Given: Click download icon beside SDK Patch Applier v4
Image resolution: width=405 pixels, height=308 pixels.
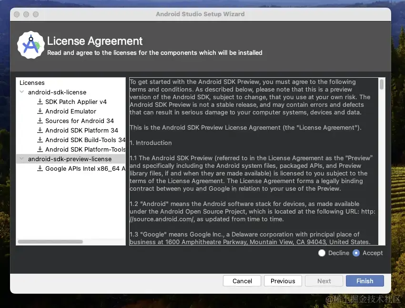Looking at the screenshot, I should (x=40, y=102).
